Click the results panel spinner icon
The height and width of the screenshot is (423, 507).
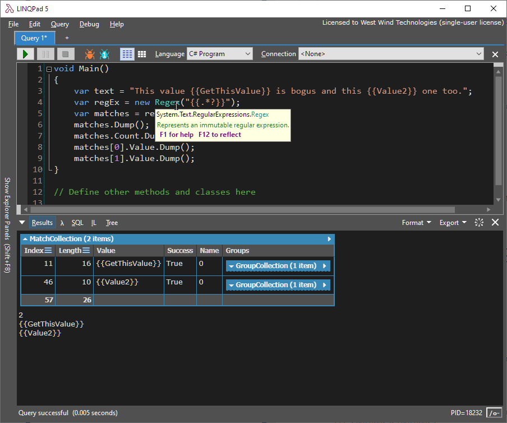click(479, 223)
